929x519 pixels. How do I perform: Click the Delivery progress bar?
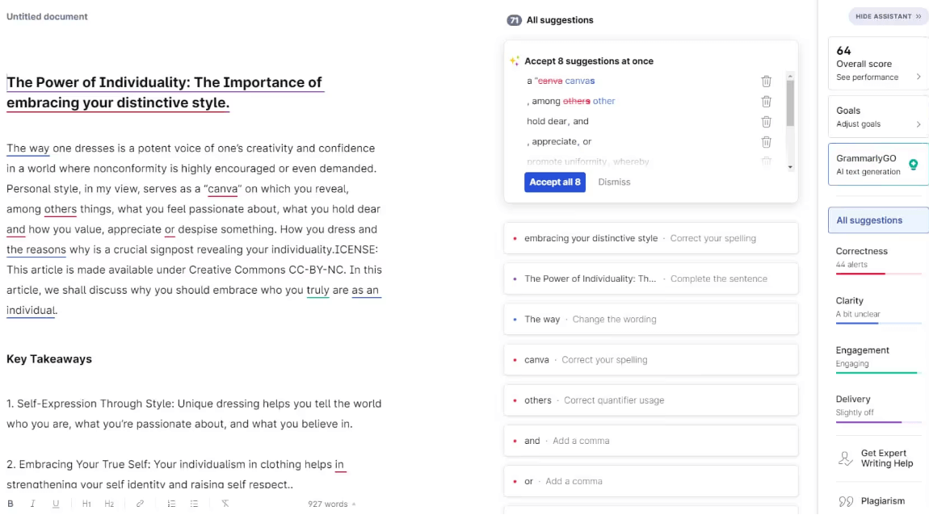click(x=878, y=422)
